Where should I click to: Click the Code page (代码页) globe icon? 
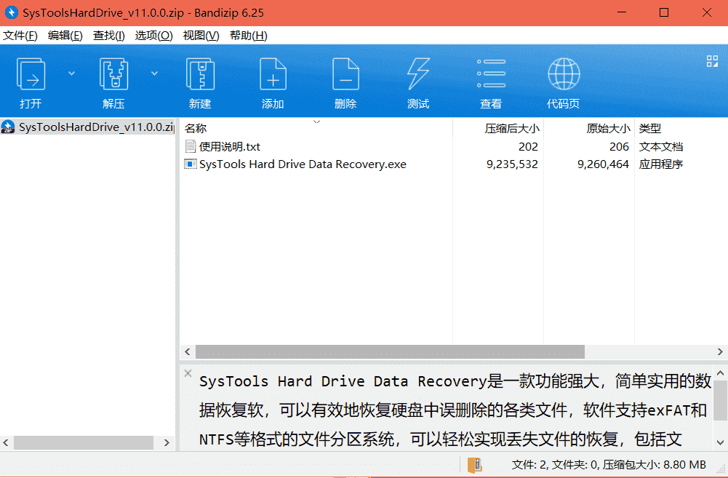click(x=564, y=74)
